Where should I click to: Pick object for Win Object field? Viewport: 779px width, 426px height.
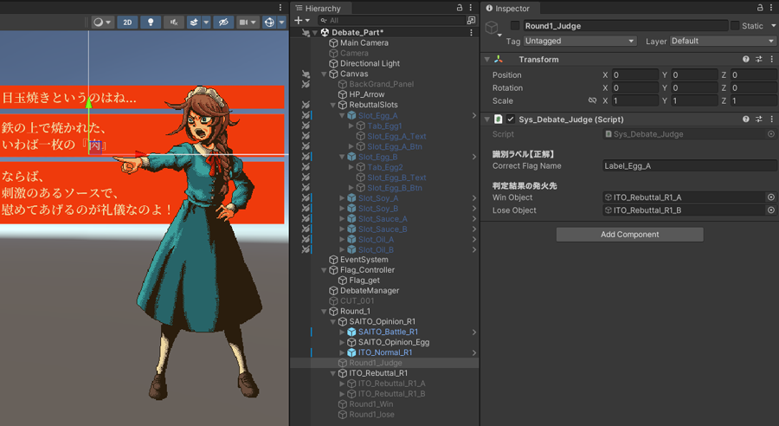pos(770,197)
